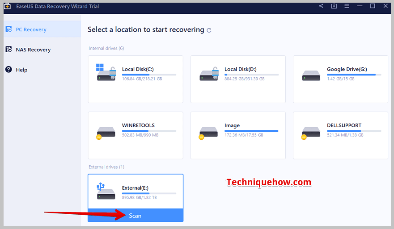This screenshot has height=229, width=394.
Task: Click the DELLSUPPORT drive icon
Action: pyautogui.click(x=310, y=133)
